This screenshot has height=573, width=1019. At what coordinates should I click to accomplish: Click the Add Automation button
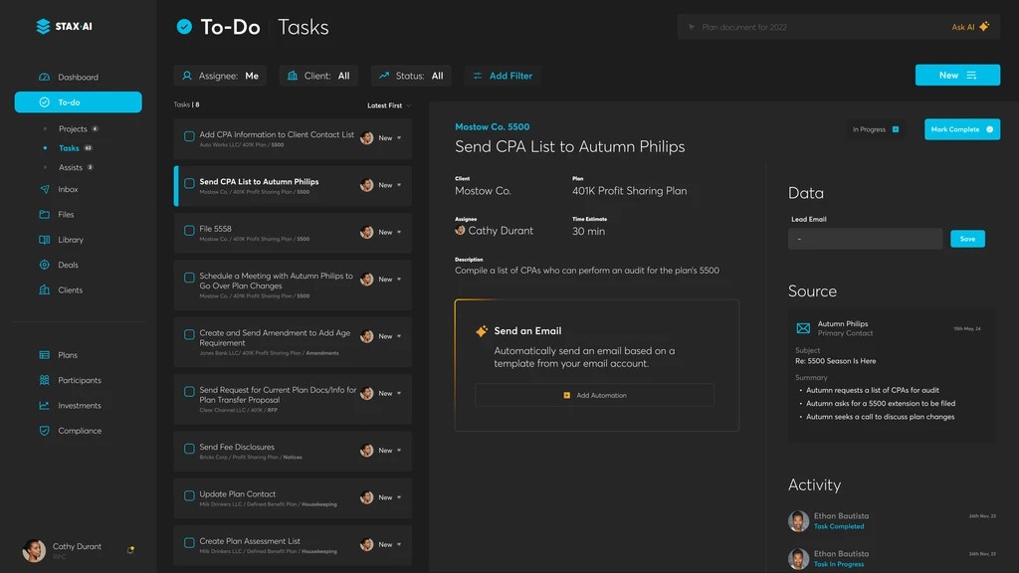[x=594, y=395]
